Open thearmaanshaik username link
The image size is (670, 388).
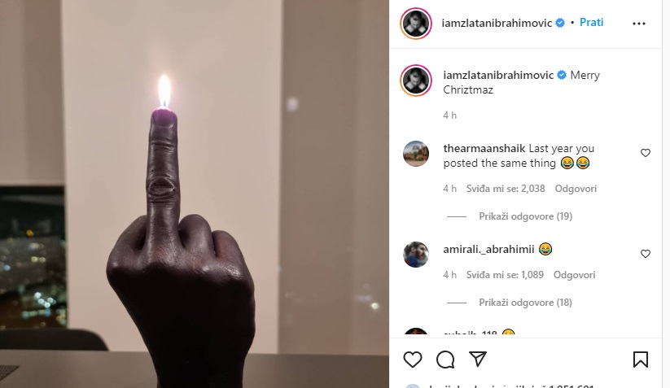tap(484, 149)
